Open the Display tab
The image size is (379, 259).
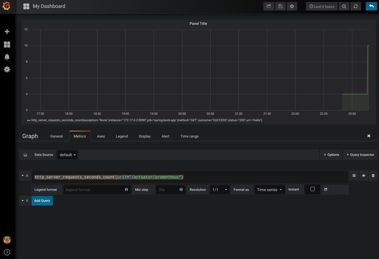coord(145,136)
